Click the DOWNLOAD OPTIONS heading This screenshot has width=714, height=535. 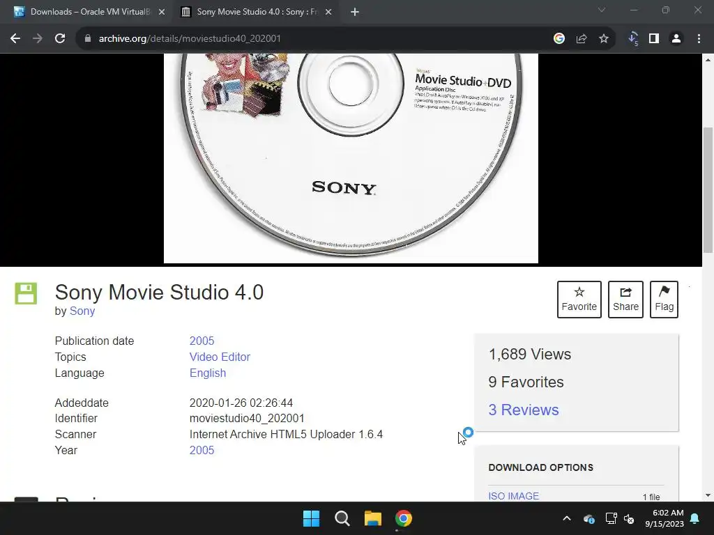coord(541,467)
